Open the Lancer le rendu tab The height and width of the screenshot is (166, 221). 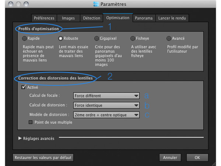[x=172, y=18]
